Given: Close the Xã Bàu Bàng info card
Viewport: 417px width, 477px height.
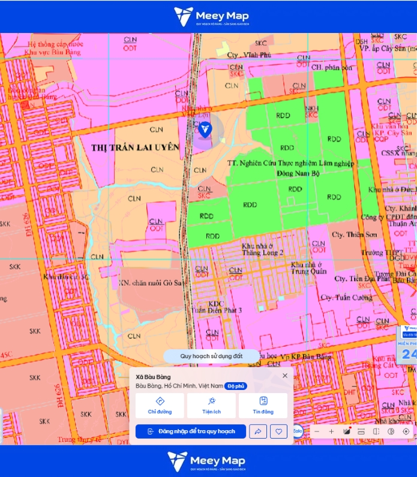Looking at the screenshot, I should coord(285,376).
